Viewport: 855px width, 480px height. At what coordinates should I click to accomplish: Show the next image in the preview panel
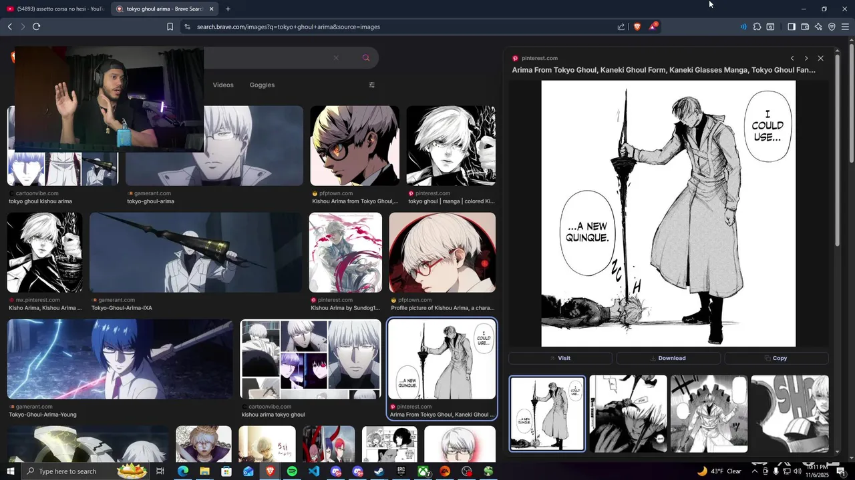(x=806, y=58)
